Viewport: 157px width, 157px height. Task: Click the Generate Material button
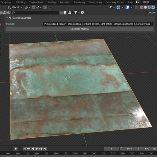pos(80,29)
